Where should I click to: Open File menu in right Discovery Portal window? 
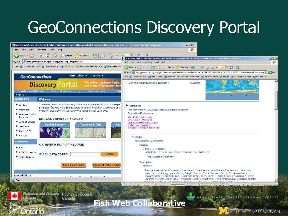click(x=126, y=62)
